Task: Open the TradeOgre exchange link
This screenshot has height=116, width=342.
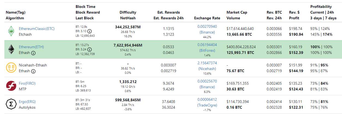Action: point(207,105)
